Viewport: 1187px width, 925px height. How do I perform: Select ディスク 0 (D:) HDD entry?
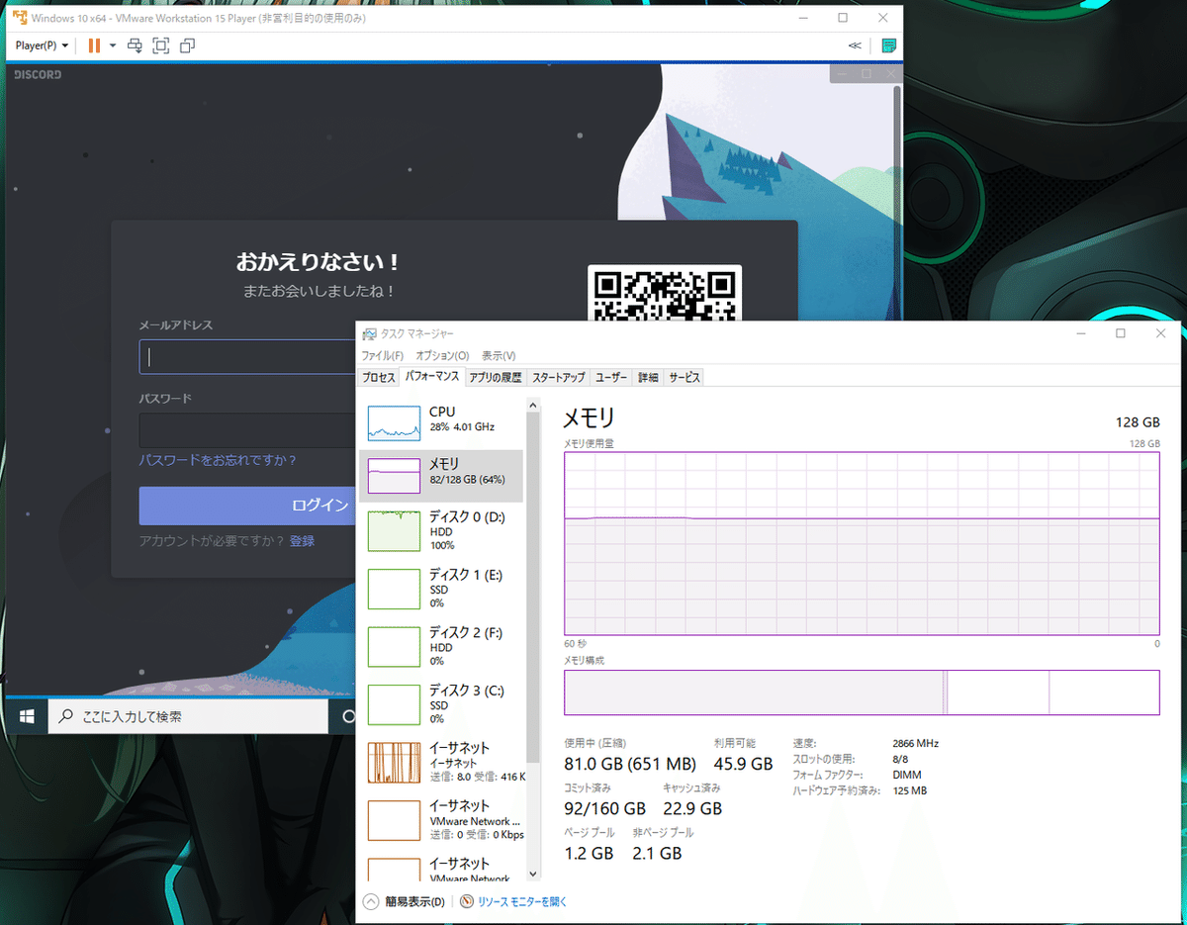coord(441,530)
